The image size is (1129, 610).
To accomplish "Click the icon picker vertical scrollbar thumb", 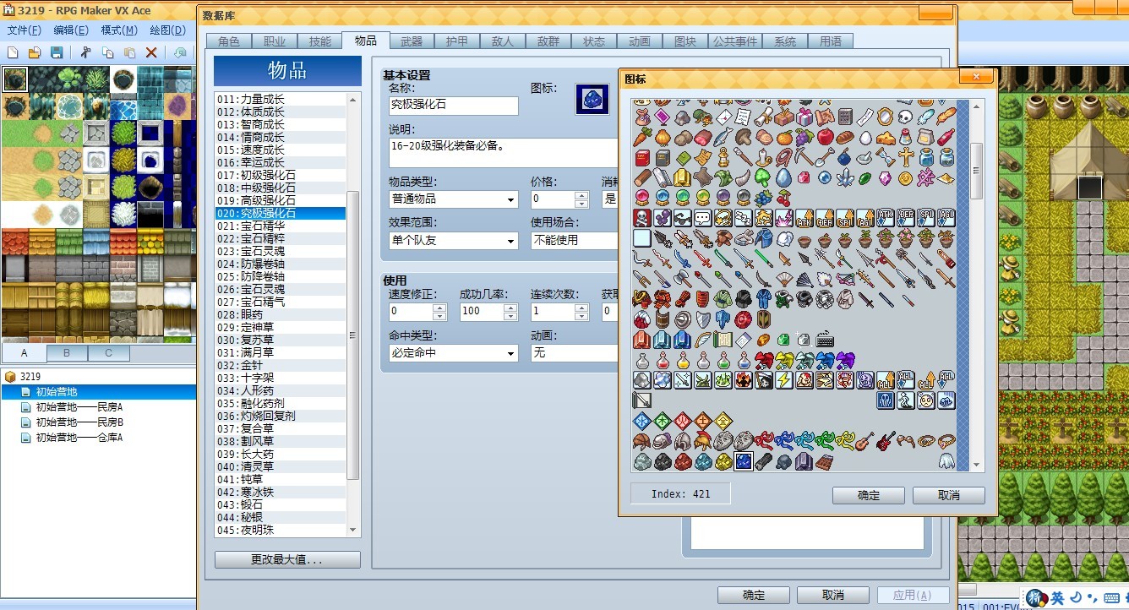I will [976, 172].
